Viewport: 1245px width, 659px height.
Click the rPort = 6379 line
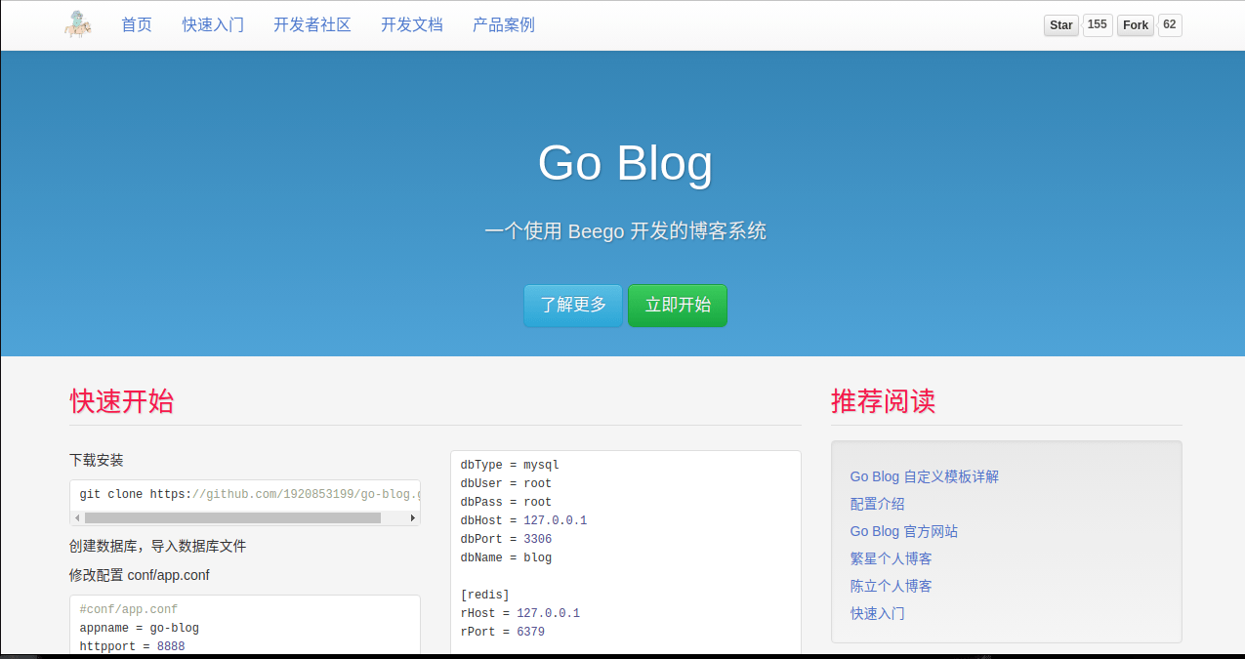click(503, 632)
